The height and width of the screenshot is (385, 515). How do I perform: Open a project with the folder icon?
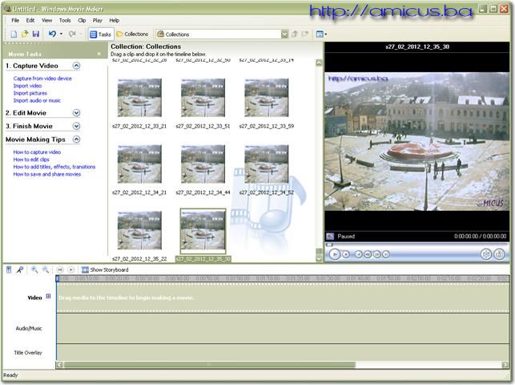pos(25,34)
